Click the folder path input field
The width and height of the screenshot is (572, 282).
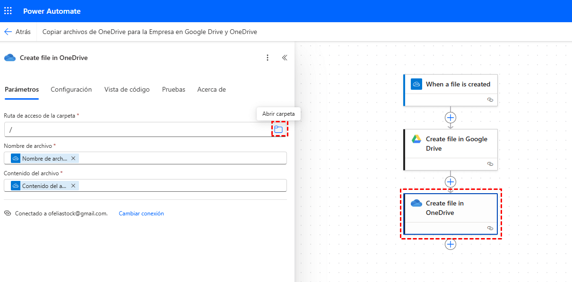tap(137, 129)
